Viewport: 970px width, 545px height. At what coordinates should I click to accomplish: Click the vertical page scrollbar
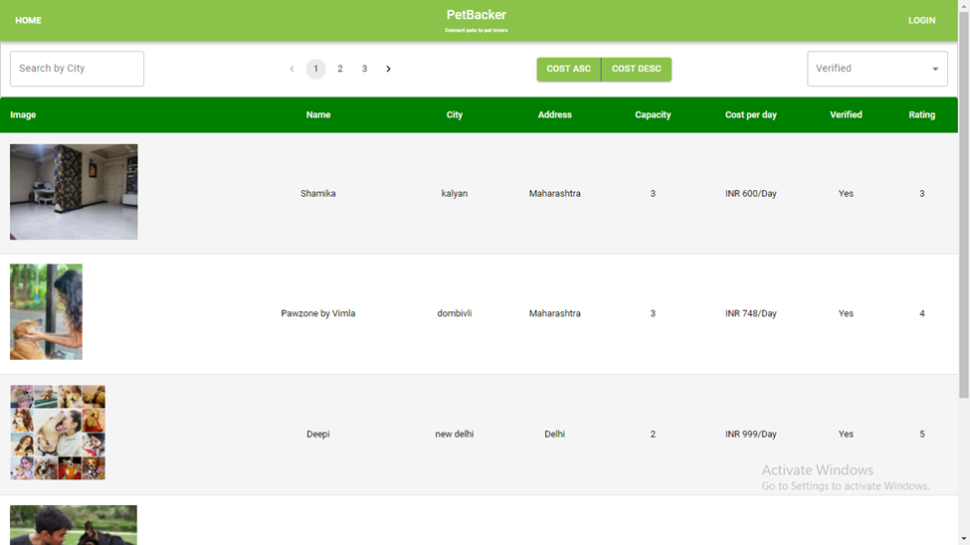click(x=964, y=204)
